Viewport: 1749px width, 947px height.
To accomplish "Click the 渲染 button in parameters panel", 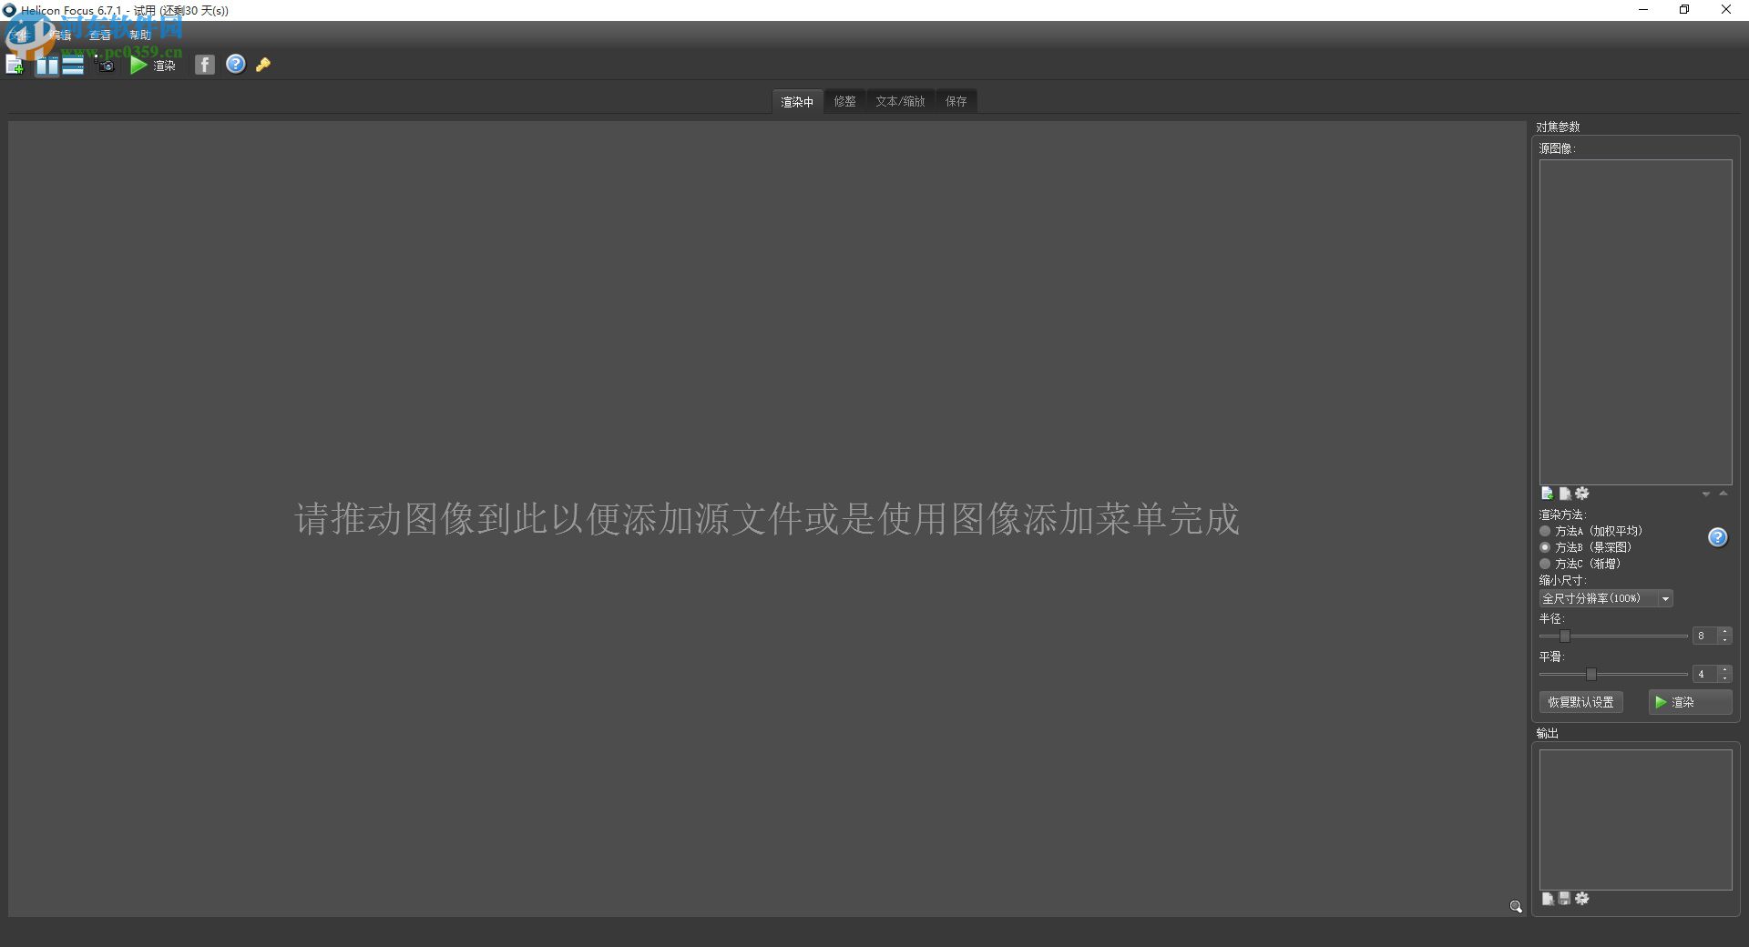I will click(1690, 702).
